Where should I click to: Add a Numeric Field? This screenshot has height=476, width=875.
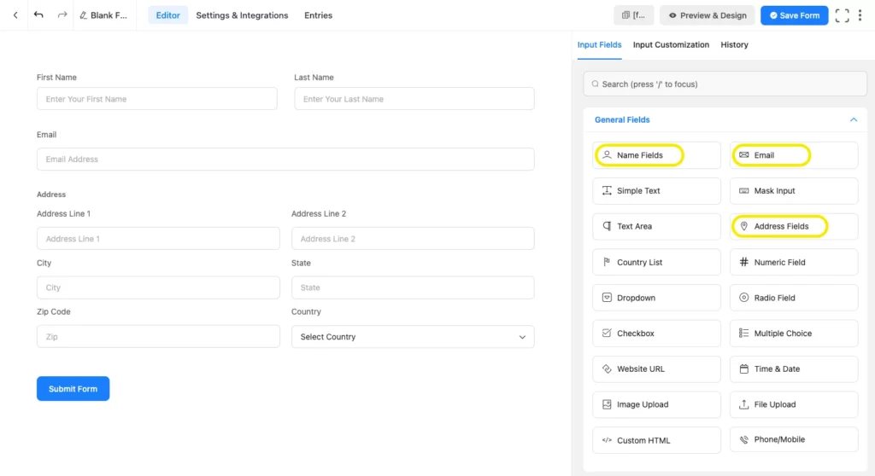(x=794, y=262)
